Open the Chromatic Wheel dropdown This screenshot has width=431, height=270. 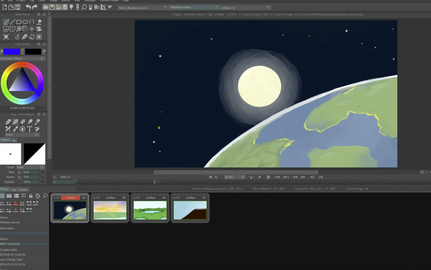tap(22, 59)
